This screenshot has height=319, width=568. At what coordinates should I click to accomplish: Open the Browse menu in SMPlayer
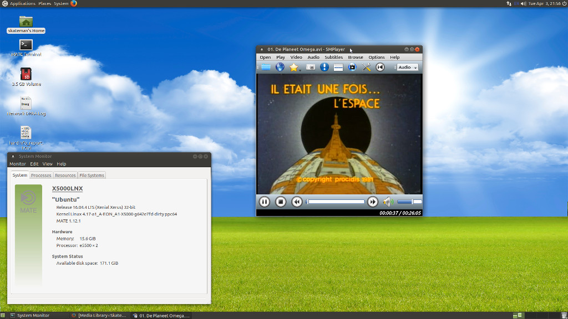[356, 57]
